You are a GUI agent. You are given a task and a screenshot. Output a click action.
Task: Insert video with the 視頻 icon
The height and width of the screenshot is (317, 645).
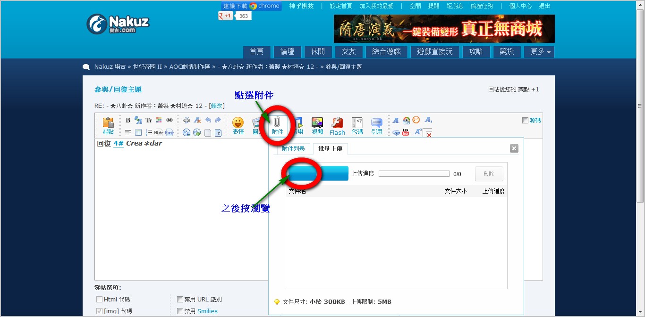[317, 125]
